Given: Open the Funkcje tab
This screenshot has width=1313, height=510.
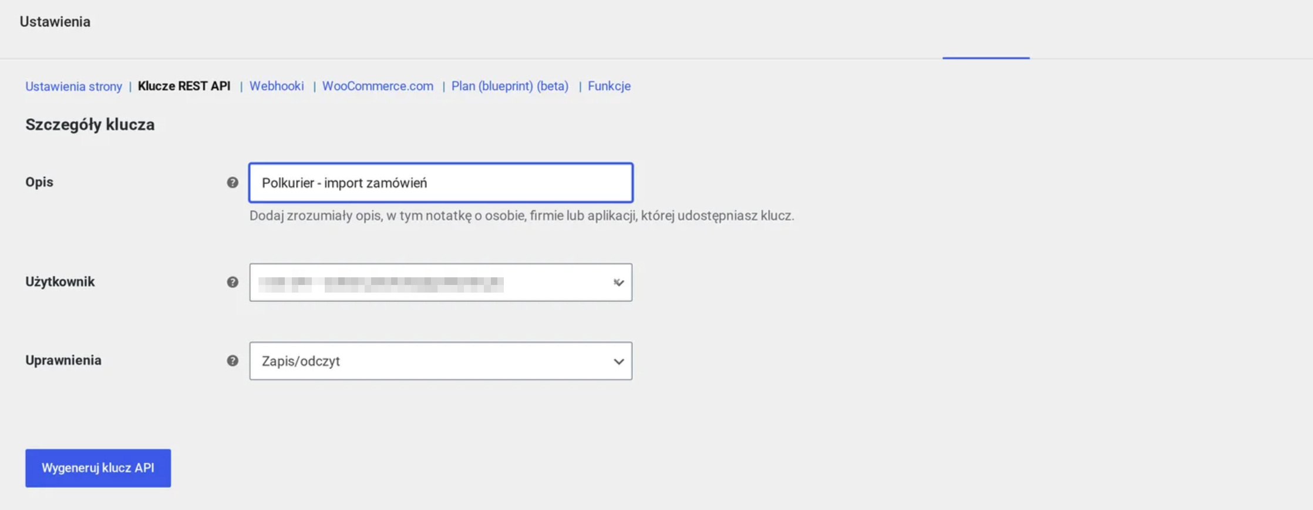Looking at the screenshot, I should click(x=609, y=86).
